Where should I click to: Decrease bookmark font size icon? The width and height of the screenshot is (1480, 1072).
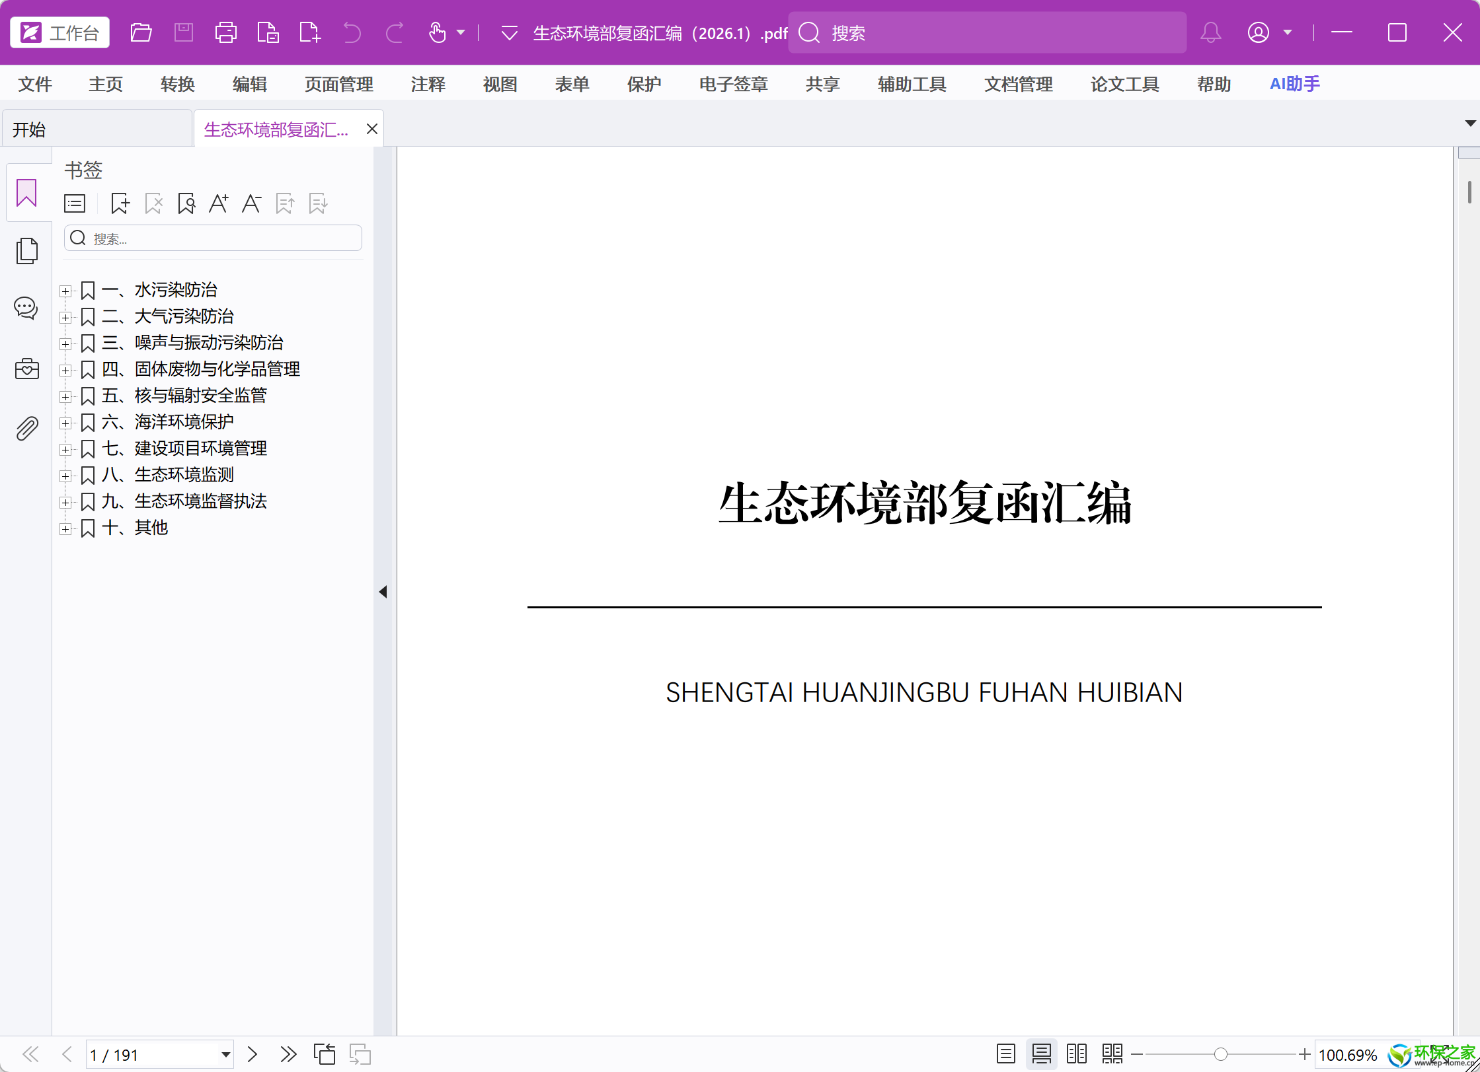(251, 203)
